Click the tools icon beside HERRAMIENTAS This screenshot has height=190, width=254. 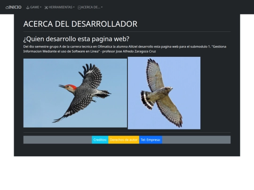tap(46, 8)
